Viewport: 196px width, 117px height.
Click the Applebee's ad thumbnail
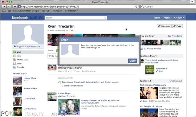click(150, 70)
